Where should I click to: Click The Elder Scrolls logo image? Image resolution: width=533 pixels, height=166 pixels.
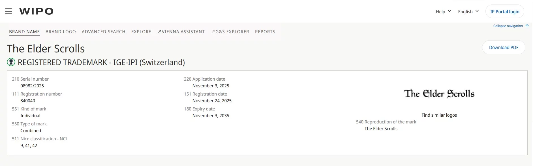pyautogui.click(x=439, y=94)
